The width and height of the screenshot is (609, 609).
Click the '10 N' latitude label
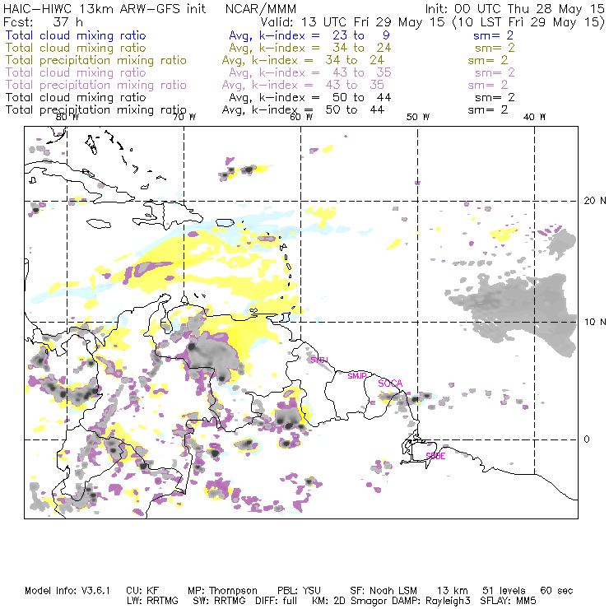595,322
